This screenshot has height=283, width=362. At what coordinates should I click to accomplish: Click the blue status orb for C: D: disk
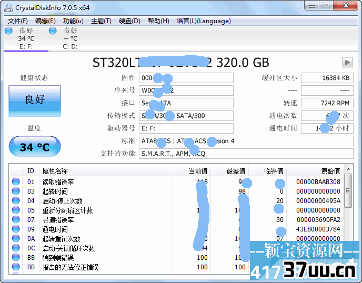(x=53, y=31)
